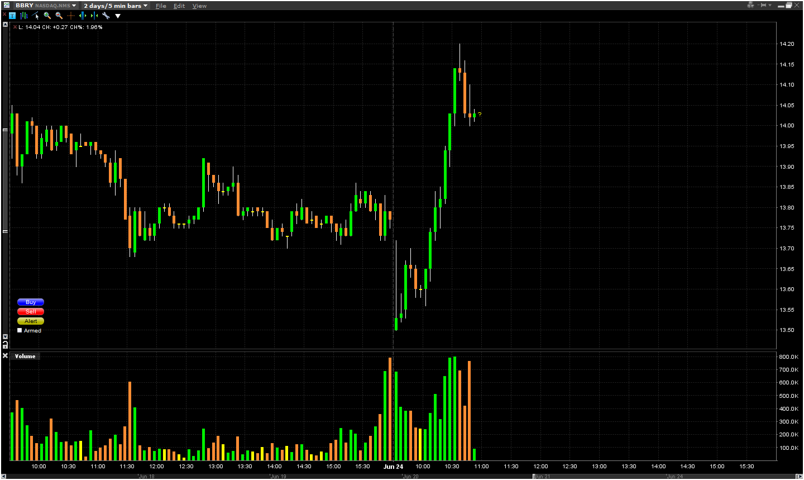Click the pin window icon
Image resolution: width=804 pixels, height=480 pixels.
(x=762, y=5)
